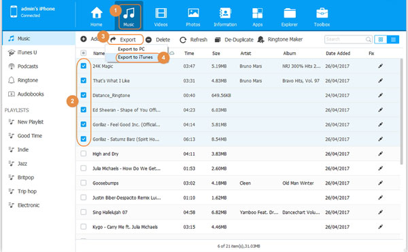
Task: Choose Export to PC
Action: [x=131, y=49]
